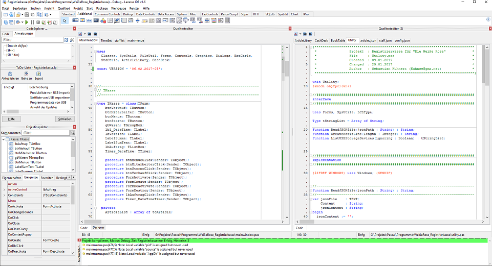This screenshot has height=266, width=492.
Task: Open the CashDesk editor tab
Action: [321, 40]
